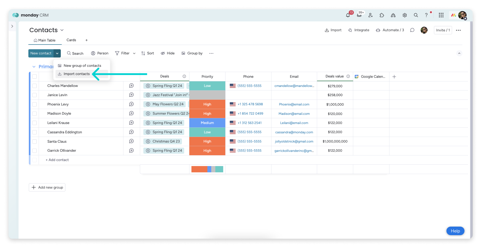This screenshot has height=248, width=483.
Task: Open the New contact dropdown arrow
Action: pos(57,53)
